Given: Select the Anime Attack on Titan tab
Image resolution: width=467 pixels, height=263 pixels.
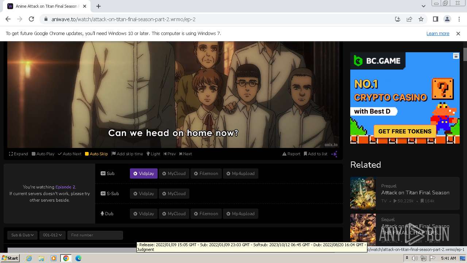Looking at the screenshot, I should 47,6.
